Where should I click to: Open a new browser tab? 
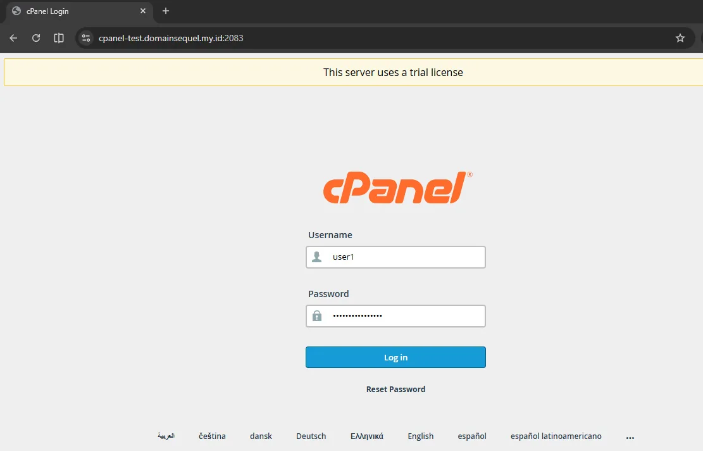(165, 11)
